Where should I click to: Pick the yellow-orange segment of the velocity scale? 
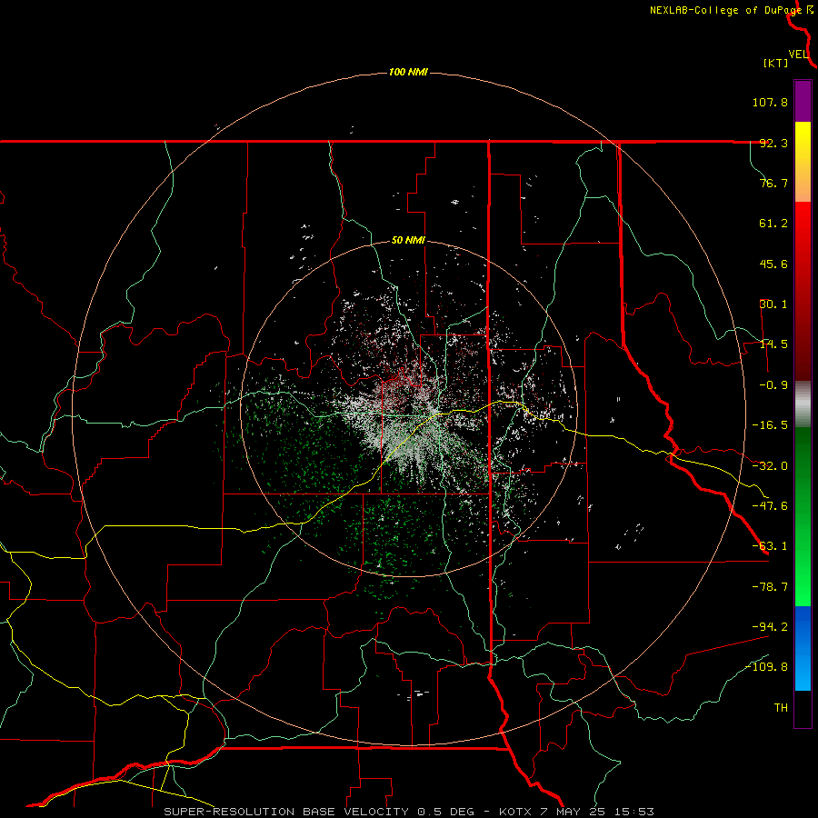803,162
